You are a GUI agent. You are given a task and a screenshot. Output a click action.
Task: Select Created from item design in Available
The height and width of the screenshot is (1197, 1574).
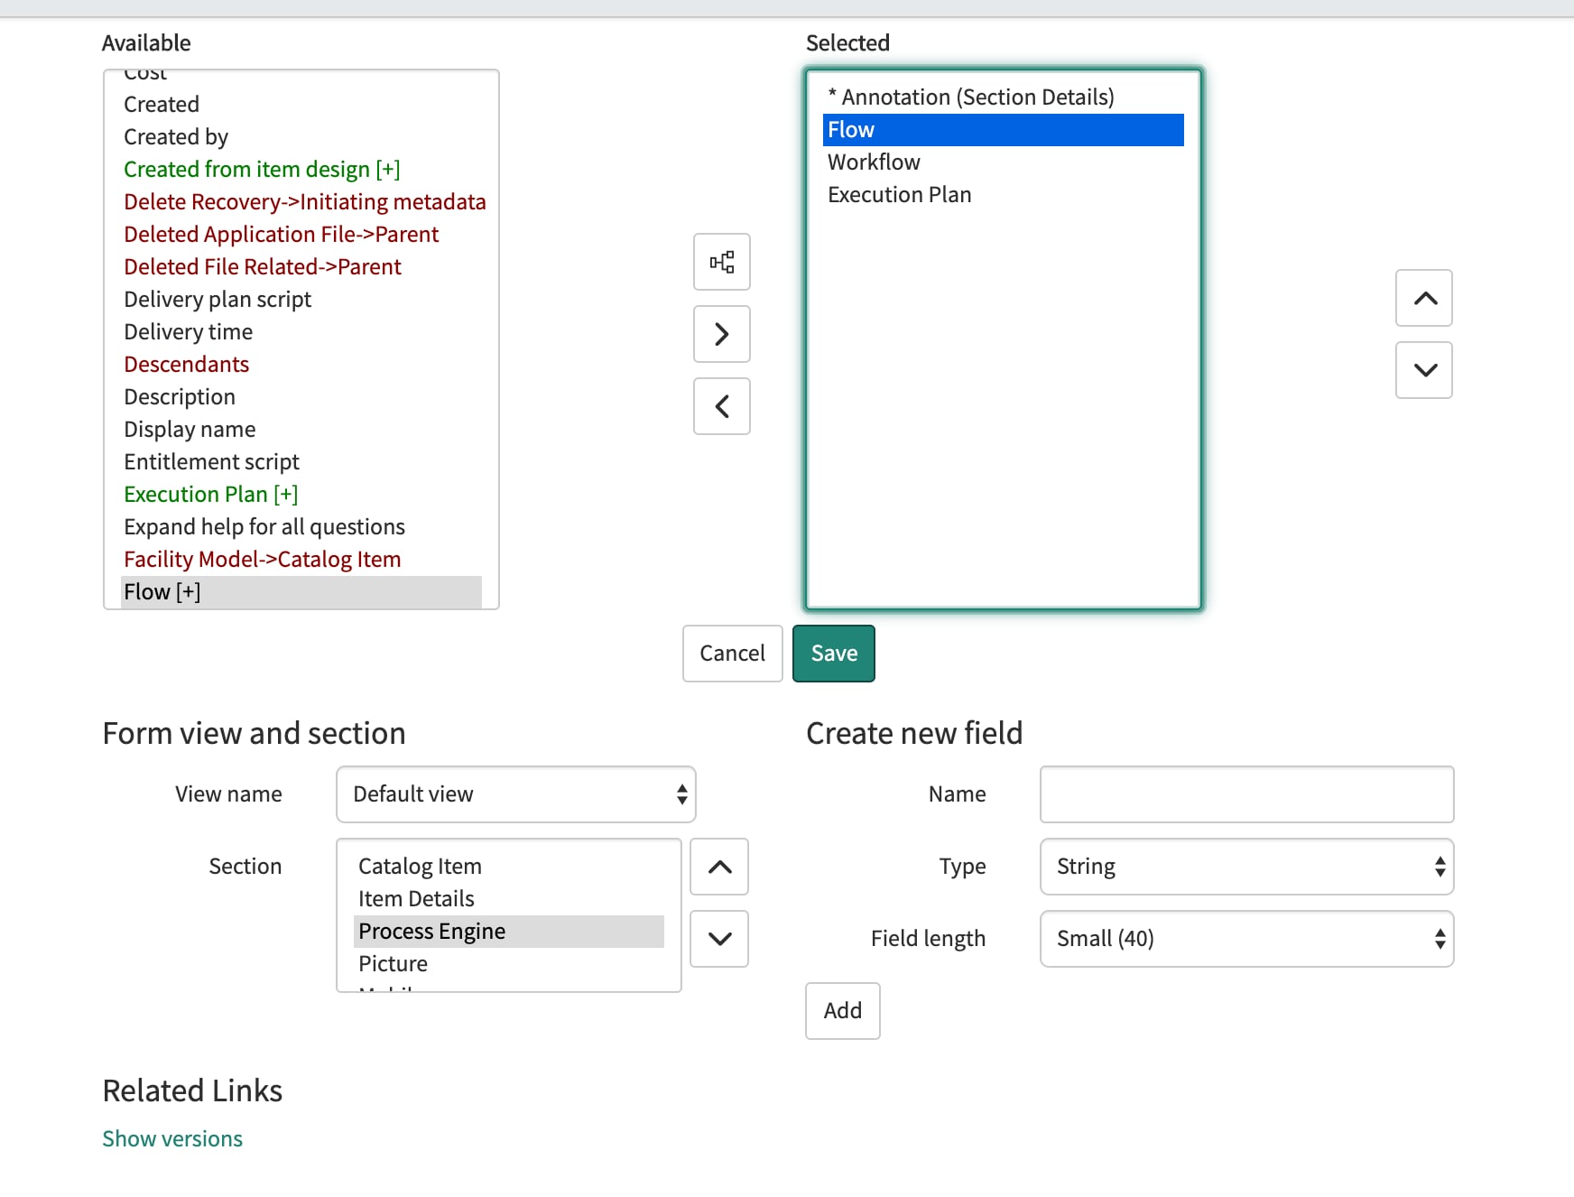(x=262, y=170)
